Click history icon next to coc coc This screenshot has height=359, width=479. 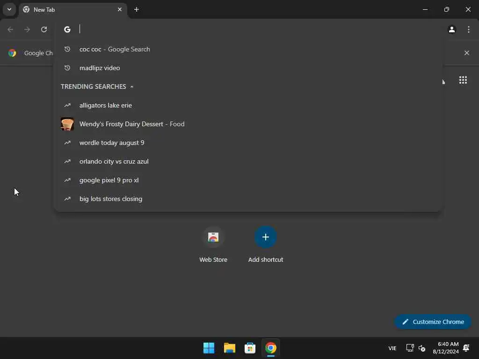pos(67,49)
